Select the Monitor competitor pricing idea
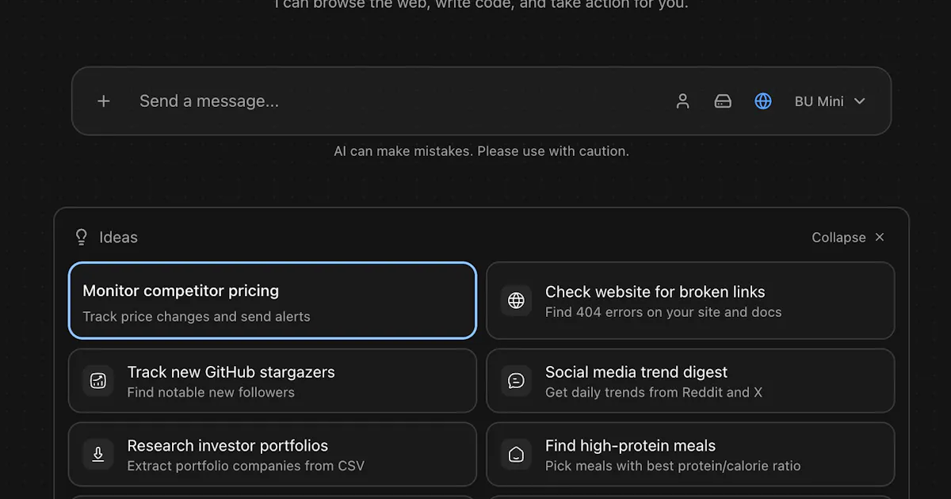Screen dimensions: 951x499 (x=273, y=300)
